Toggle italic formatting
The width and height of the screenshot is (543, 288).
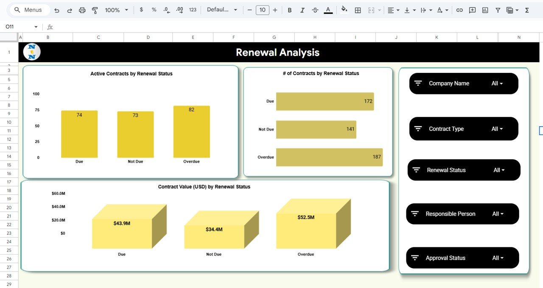[302, 10]
